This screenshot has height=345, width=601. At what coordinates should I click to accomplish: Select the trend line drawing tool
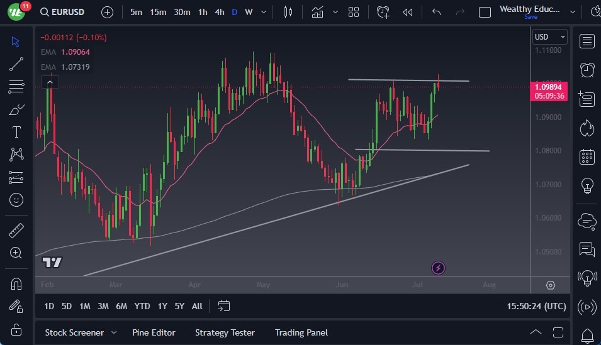tap(16, 63)
